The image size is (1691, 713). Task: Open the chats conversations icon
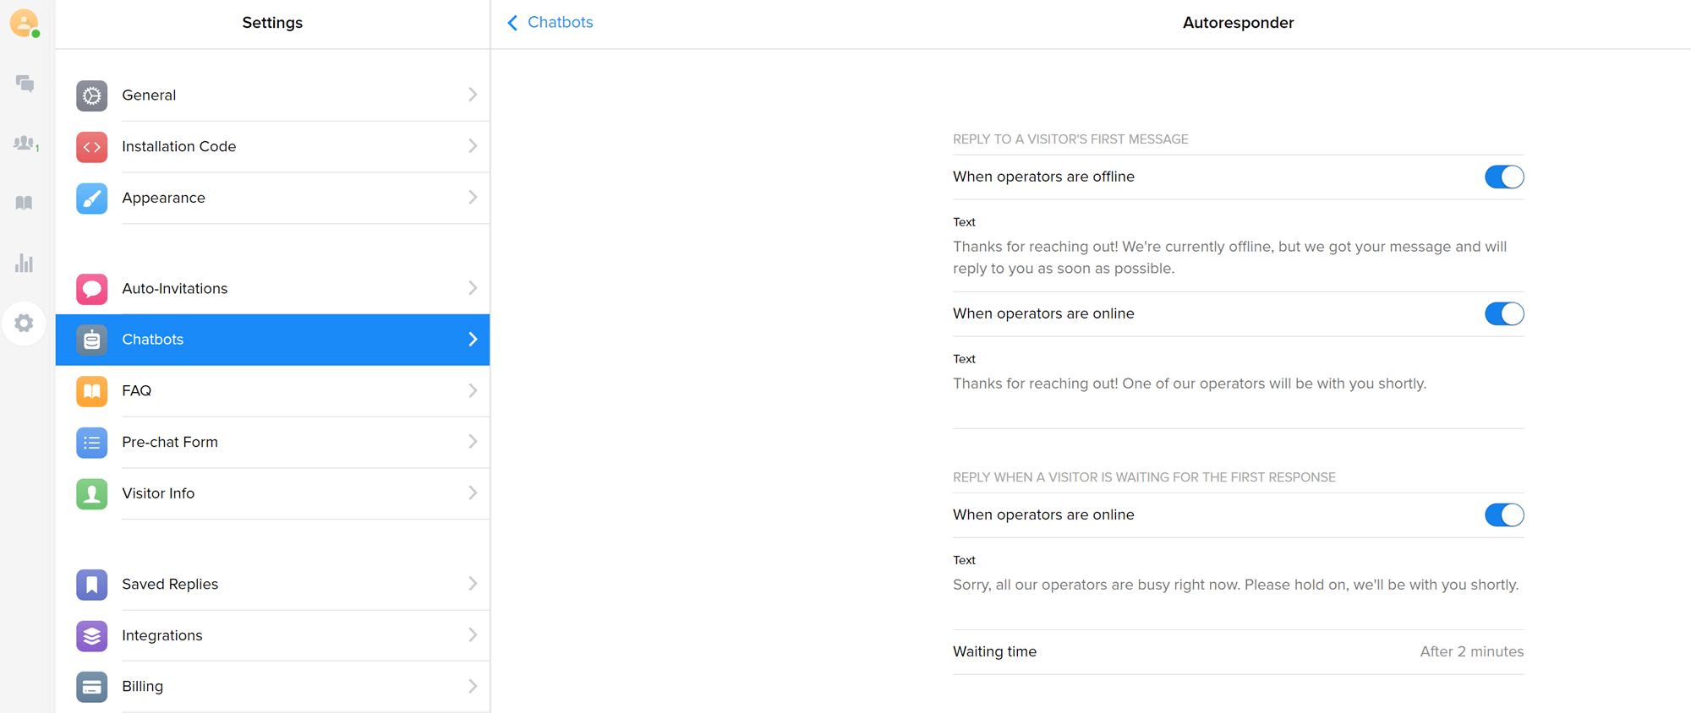click(25, 84)
